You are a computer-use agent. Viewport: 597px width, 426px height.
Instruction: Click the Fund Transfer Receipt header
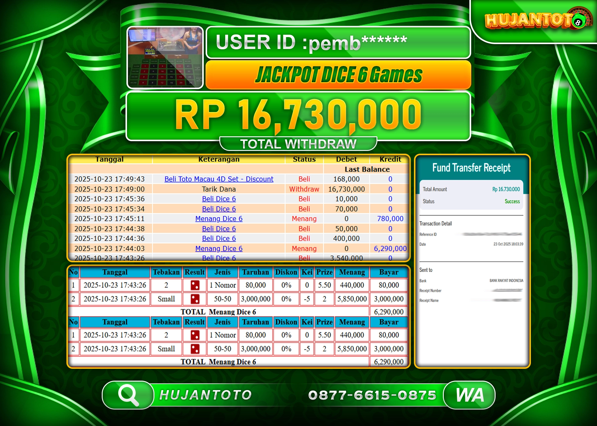472,168
